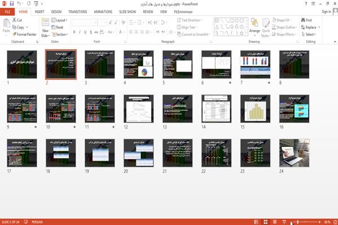Image resolution: width=338 pixels, height=225 pixels.
Task: Click the Replace button
Action: pos(309,28)
